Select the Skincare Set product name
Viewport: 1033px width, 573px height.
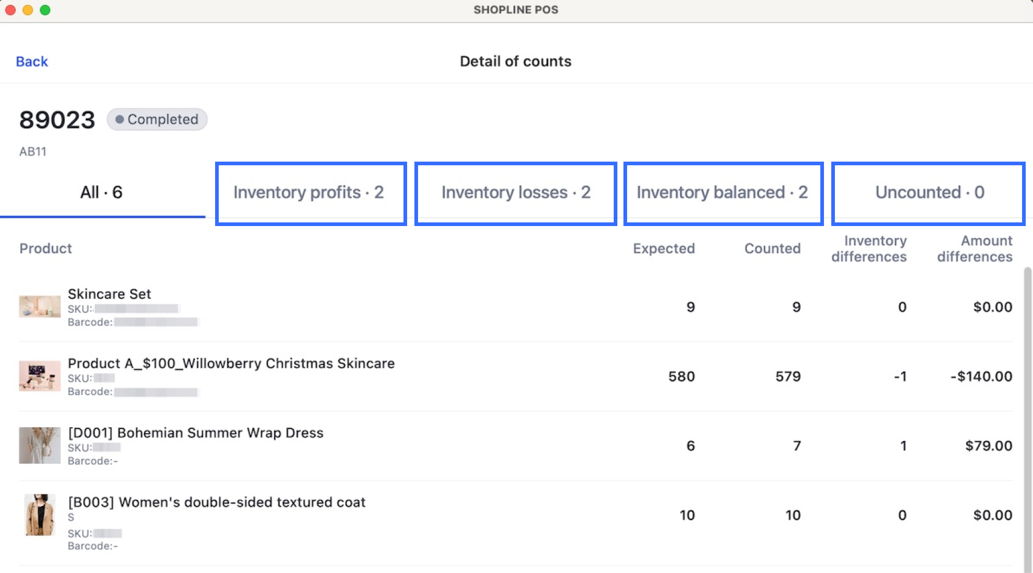pos(109,294)
